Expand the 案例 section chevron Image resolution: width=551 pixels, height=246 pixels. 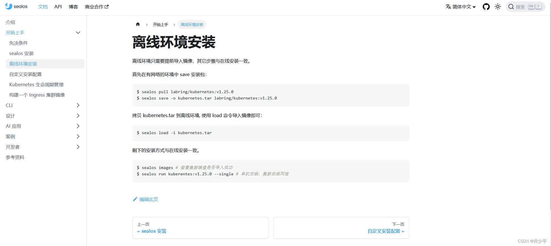(x=78, y=136)
